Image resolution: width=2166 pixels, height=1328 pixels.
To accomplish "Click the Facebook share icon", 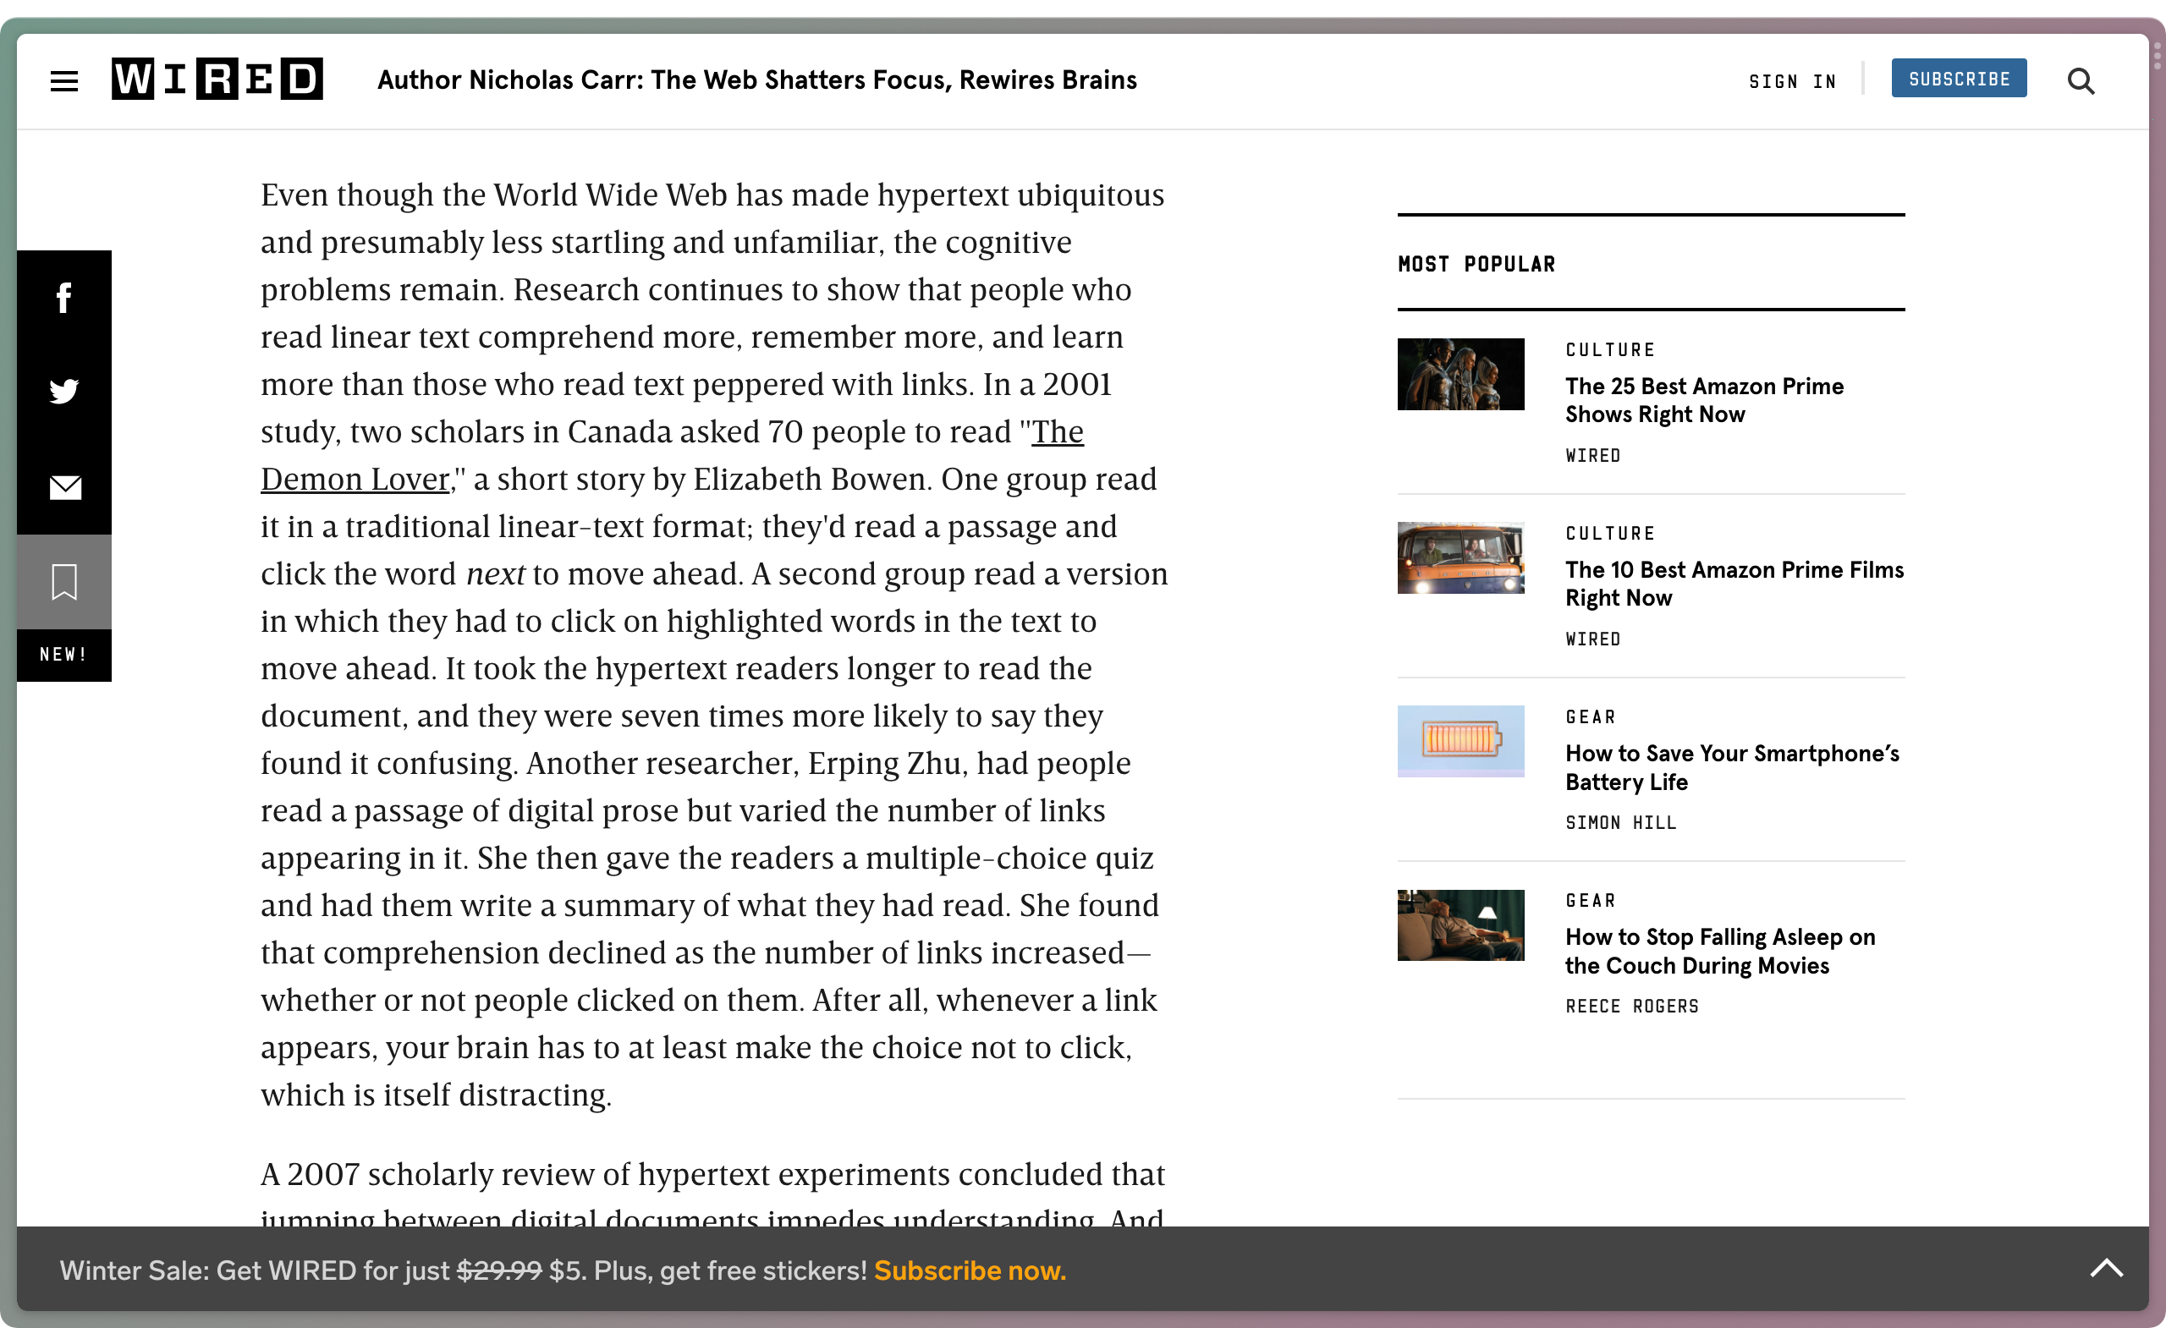I will pyautogui.click(x=63, y=297).
